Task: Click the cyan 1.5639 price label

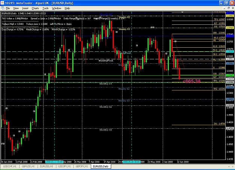Action: point(230,51)
